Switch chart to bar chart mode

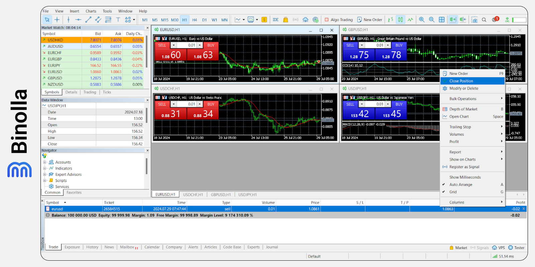pos(391,20)
